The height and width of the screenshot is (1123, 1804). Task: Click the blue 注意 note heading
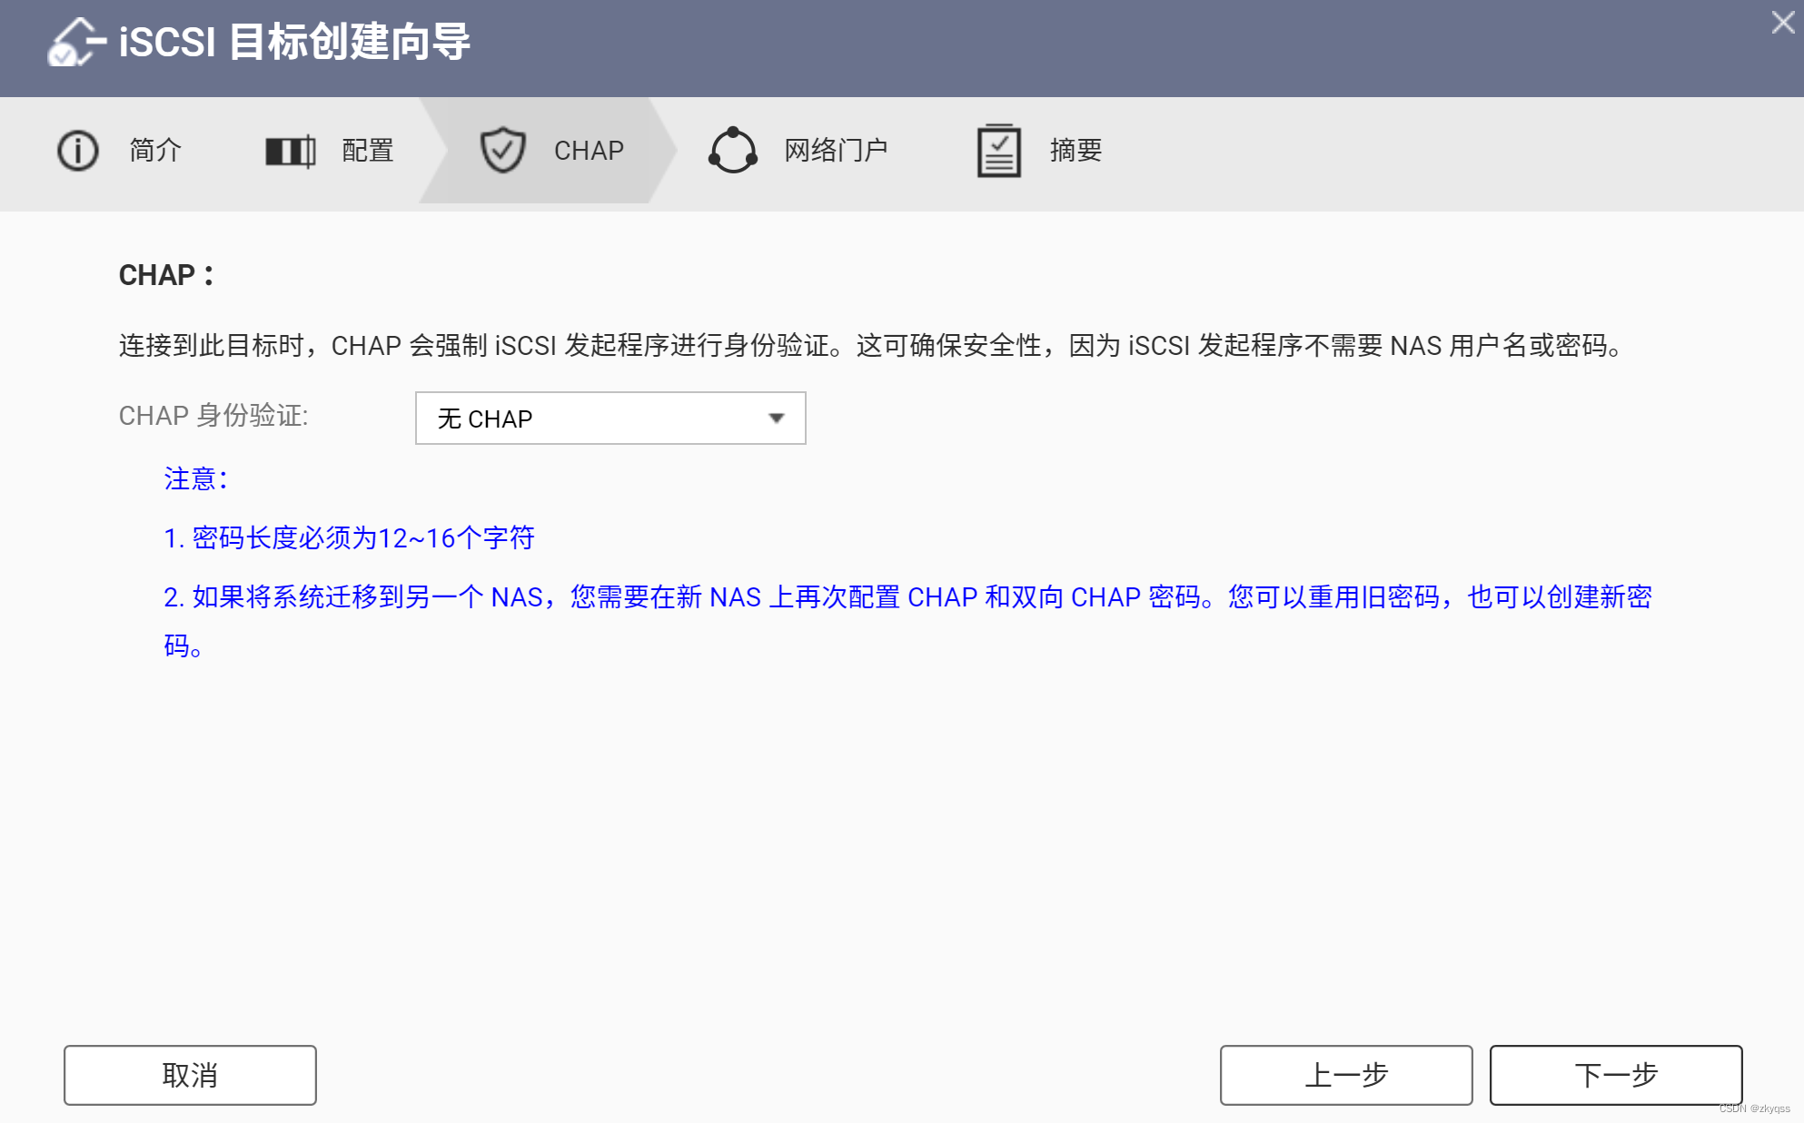pyautogui.click(x=194, y=478)
